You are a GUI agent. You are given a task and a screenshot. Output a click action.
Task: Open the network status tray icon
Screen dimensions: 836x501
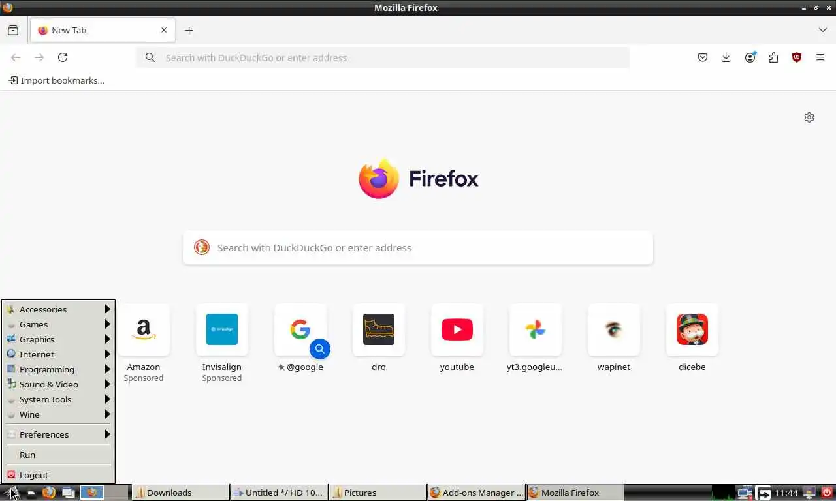click(x=745, y=493)
